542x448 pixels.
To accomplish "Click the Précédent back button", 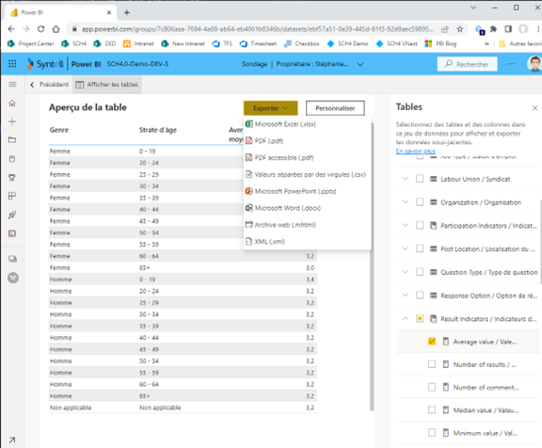I will (x=49, y=85).
